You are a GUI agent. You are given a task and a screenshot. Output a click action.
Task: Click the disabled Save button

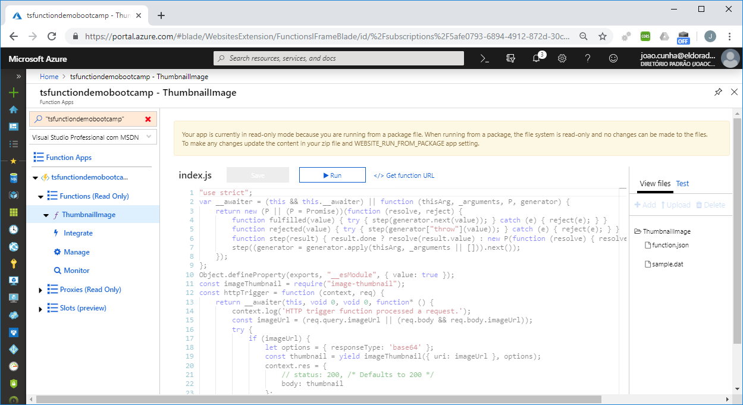click(258, 175)
